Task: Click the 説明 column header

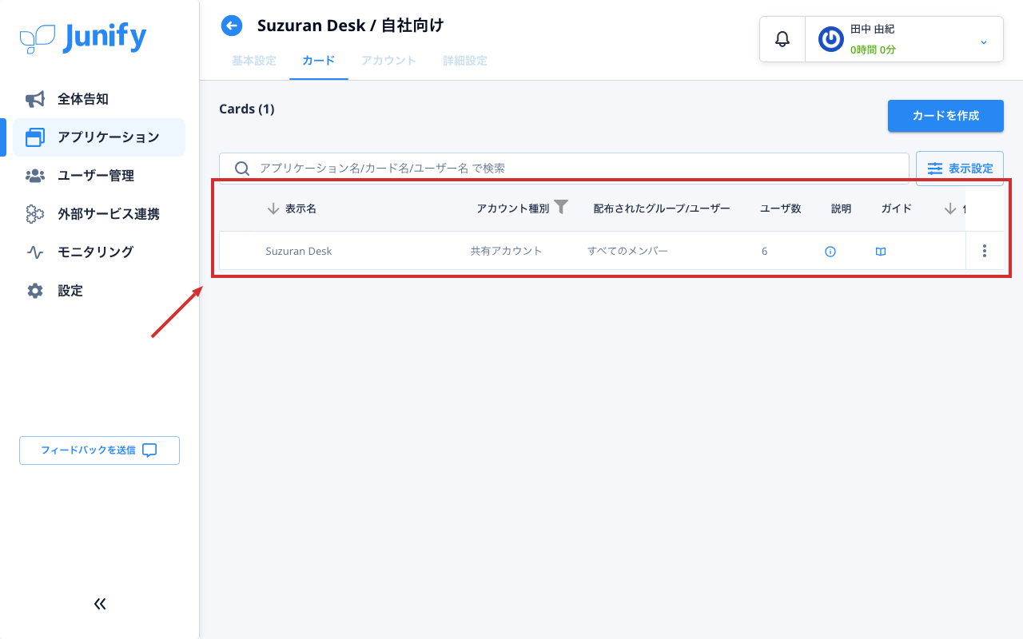Action: click(x=842, y=208)
